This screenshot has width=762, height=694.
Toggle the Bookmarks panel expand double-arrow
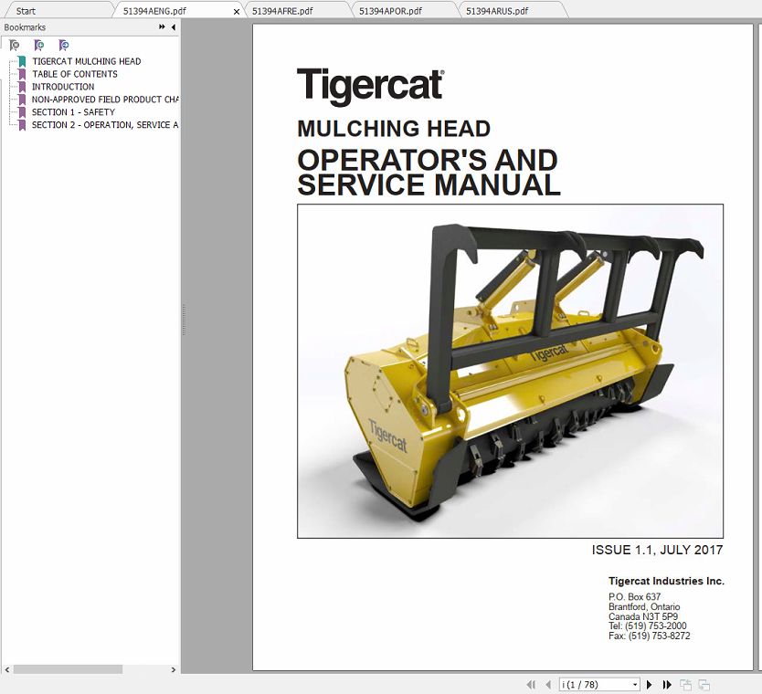click(160, 27)
